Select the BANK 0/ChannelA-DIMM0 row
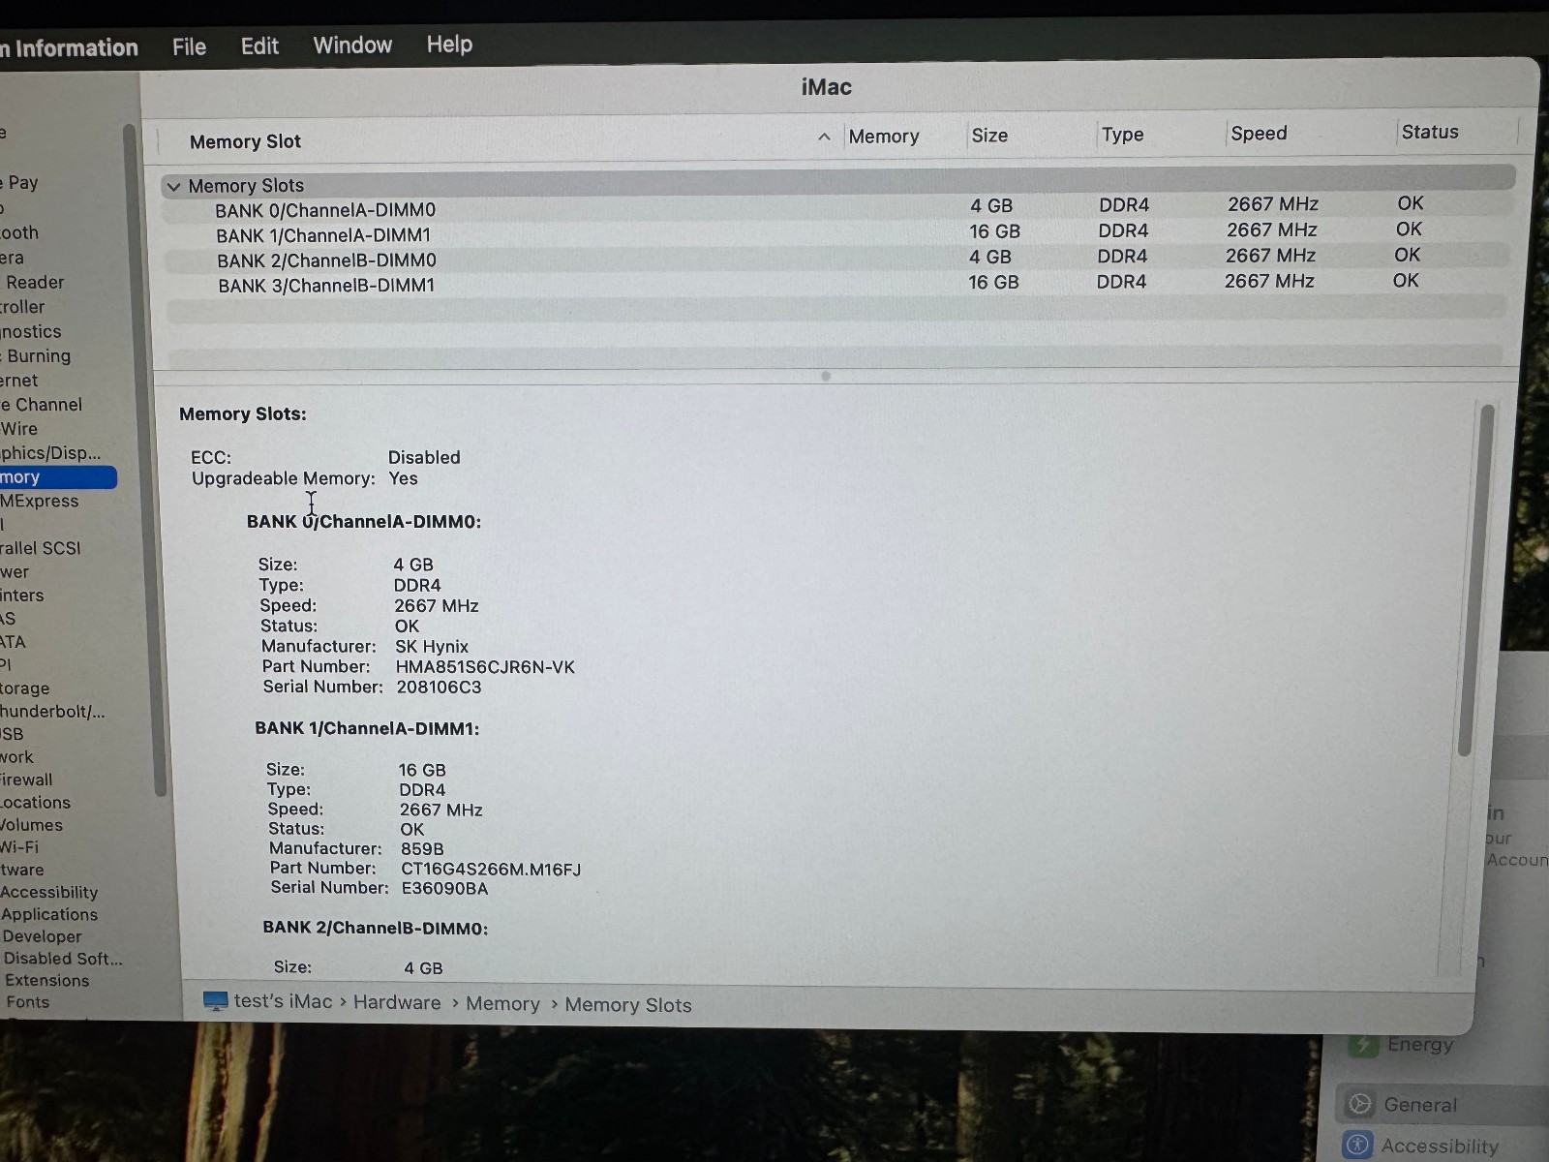Screen dimensions: 1549x1162 [x=838, y=207]
